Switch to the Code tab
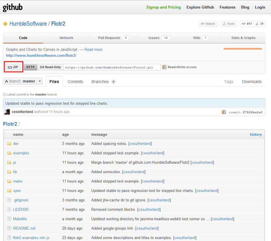This screenshot has height=241, width=271. tap(23, 38)
